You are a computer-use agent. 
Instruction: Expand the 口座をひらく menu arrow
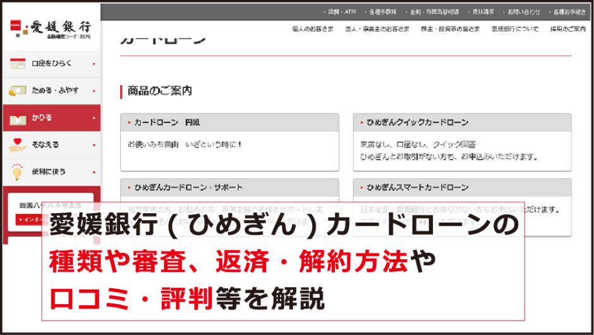coord(94,64)
